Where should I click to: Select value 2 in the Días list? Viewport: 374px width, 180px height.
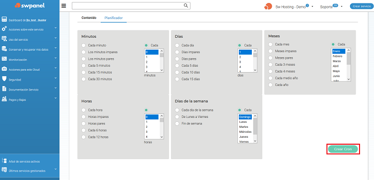click(x=245, y=57)
